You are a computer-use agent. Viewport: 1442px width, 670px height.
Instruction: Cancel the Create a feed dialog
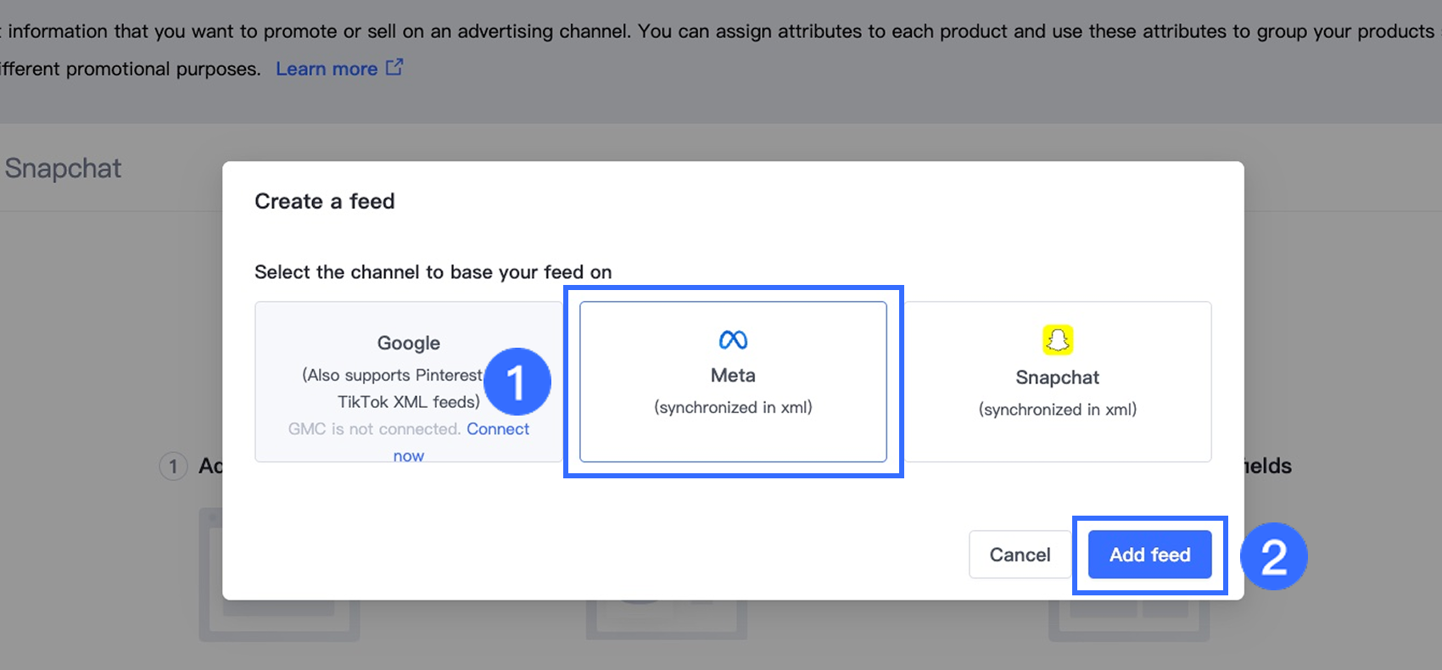(x=1020, y=555)
